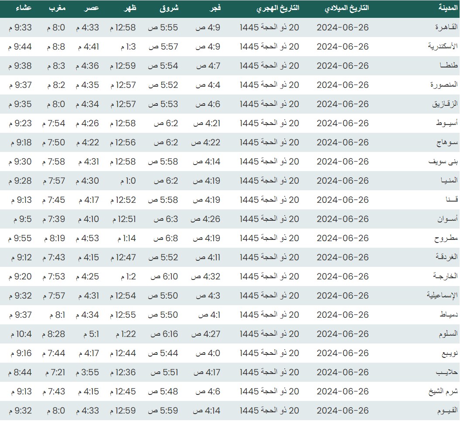Image resolution: width=460 pixels, height=421 pixels.
Task: Select the عشاء time 9:44 for الأسكندرية
Action: 20,47
